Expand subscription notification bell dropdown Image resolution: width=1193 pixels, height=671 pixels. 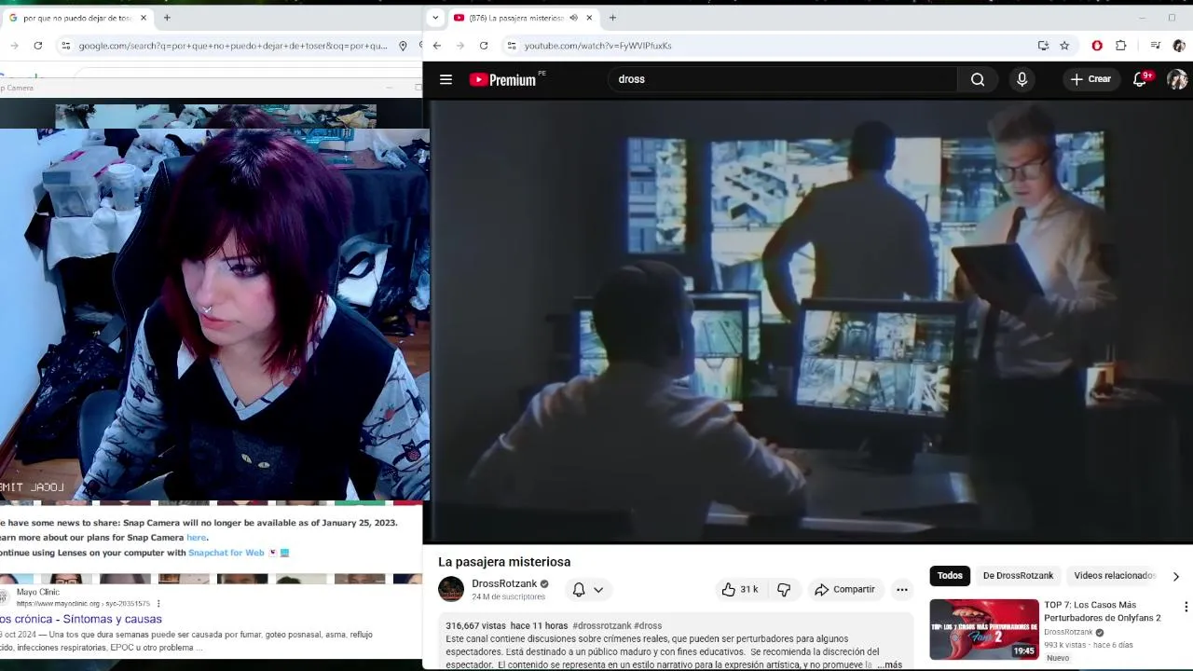coord(588,589)
